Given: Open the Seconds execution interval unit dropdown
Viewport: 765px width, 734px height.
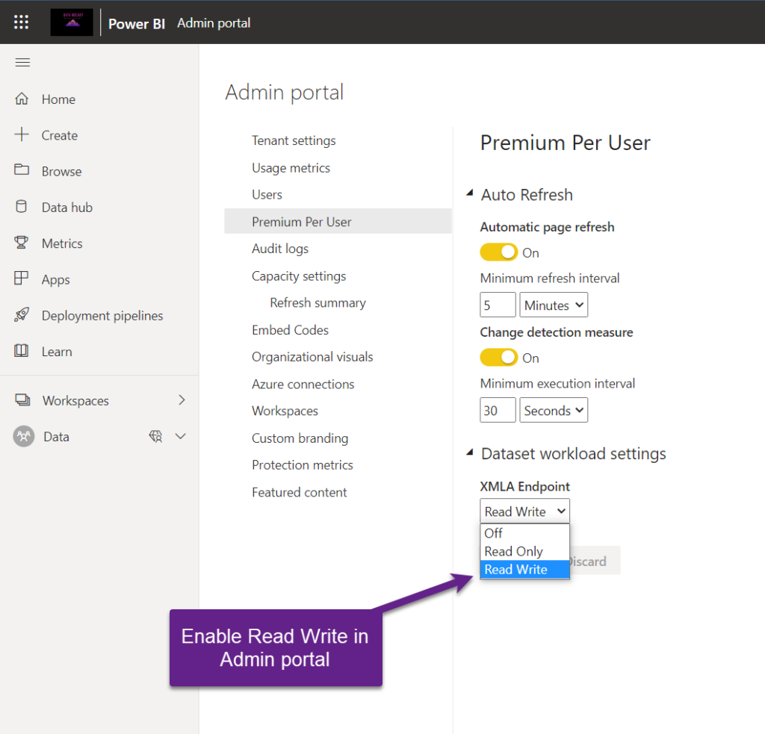Looking at the screenshot, I should click(x=554, y=411).
